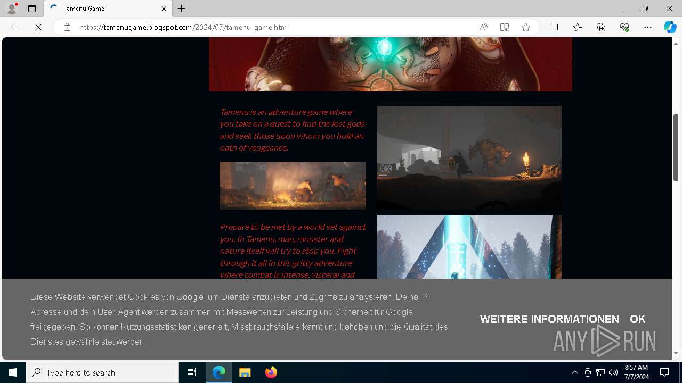Click WEITERE INFORMATIONEN link
The width and height of the screenshot is (682, 383).
point(549,319)
